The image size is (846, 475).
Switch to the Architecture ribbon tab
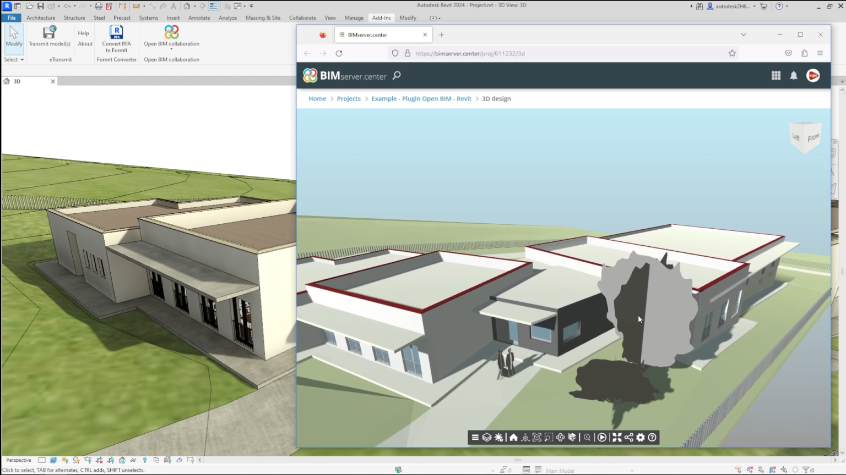[x=41, y=17]
